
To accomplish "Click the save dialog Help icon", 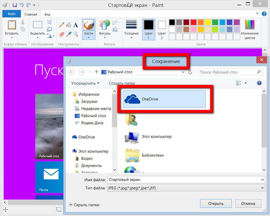I will (x=259, y=83).
